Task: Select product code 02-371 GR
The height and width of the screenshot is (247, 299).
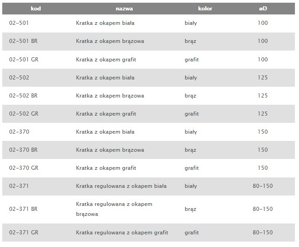Action: [x=23, y=232]
